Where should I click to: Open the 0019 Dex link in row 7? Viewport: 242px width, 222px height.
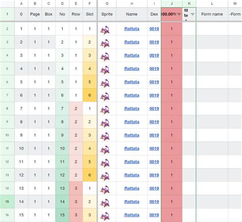pyautogui.click(x=154, y=95)
